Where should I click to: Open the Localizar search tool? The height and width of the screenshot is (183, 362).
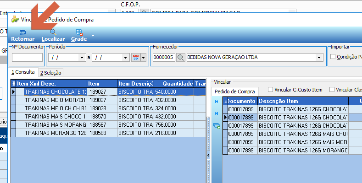[53, 35]
